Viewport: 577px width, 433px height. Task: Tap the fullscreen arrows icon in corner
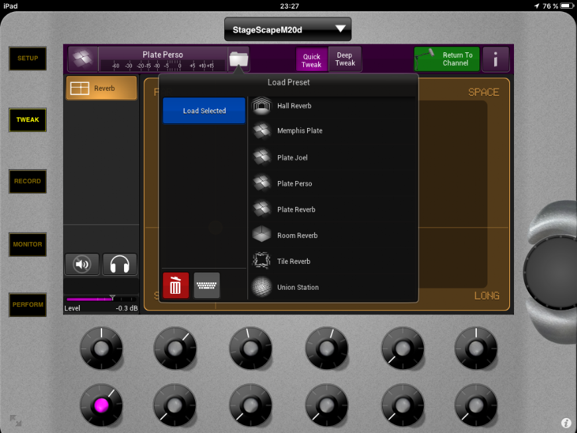coord(15,420)
